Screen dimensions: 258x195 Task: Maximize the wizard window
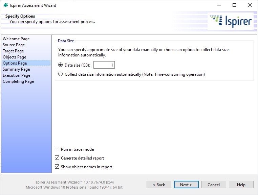pyautogui.click(x=234, y=5)
